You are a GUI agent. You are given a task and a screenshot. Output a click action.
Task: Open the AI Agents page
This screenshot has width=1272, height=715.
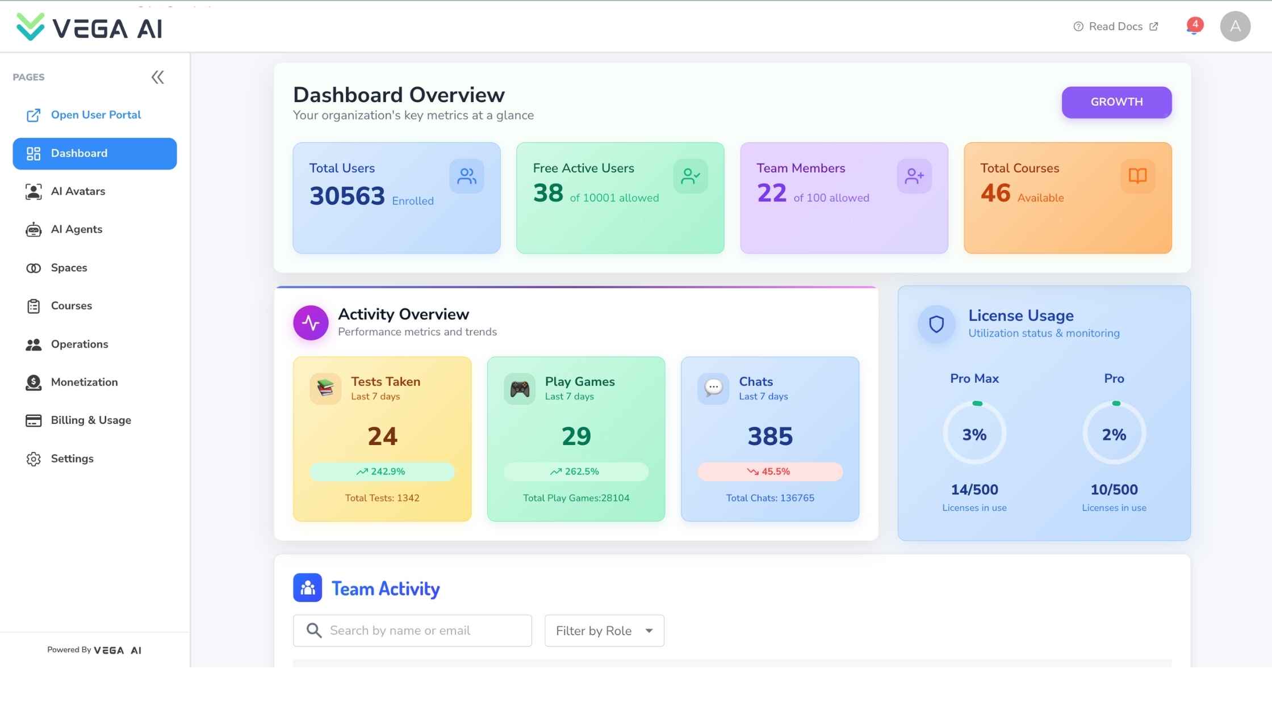point(77,229)
